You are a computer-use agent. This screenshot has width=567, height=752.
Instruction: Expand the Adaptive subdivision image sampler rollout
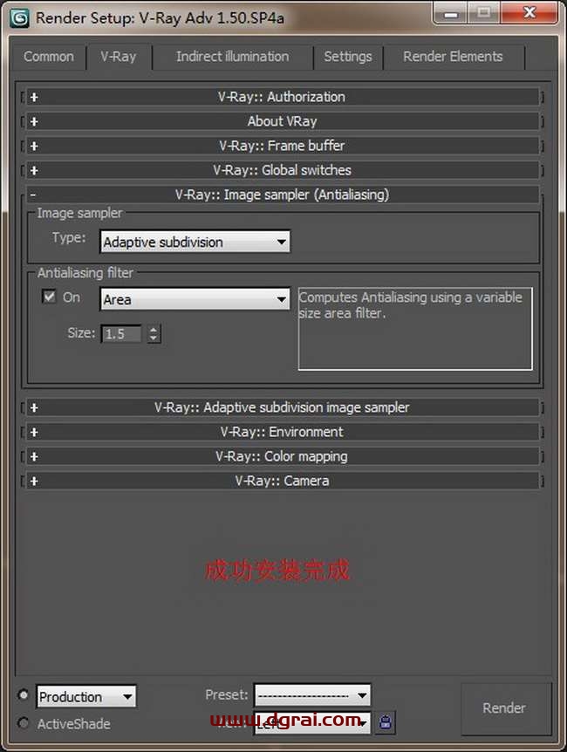click(x=282, y=407)
